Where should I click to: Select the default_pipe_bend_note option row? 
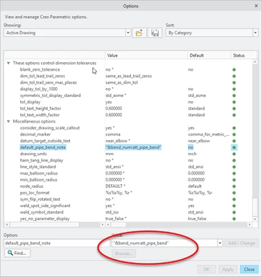click(x=43, y=148)
